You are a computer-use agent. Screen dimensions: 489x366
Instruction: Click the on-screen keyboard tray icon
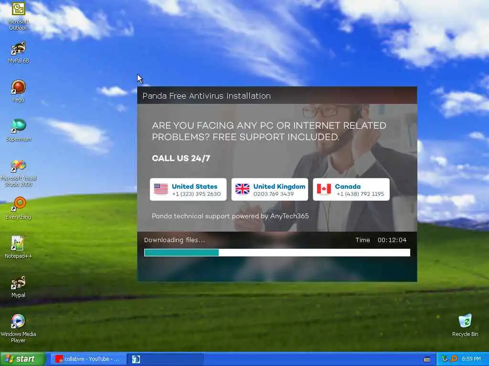click(x=427, y=359)
